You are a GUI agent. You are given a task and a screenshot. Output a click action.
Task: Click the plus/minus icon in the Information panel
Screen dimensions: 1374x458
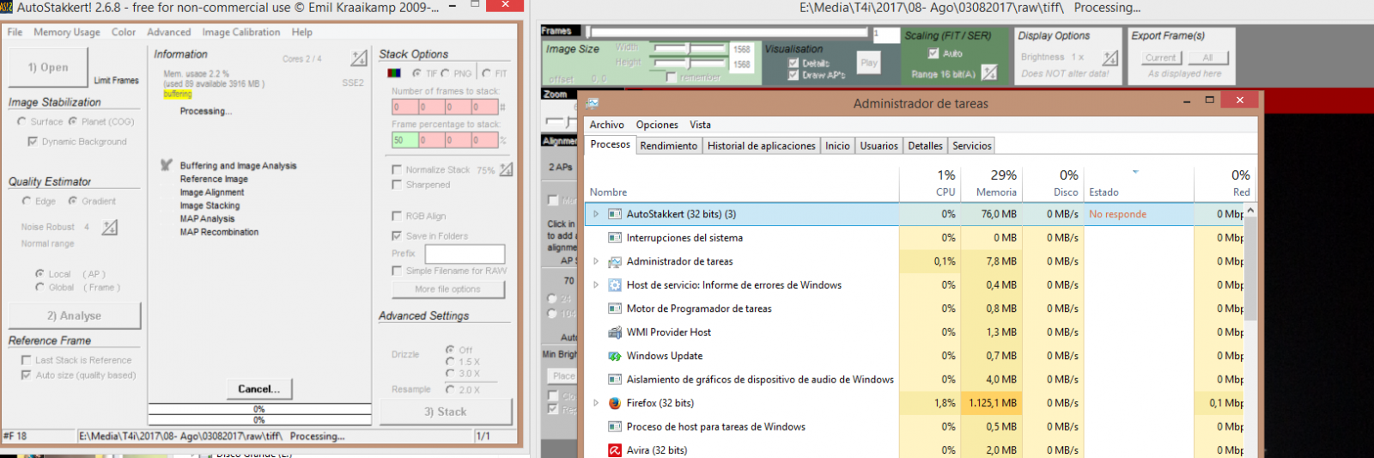359,58
